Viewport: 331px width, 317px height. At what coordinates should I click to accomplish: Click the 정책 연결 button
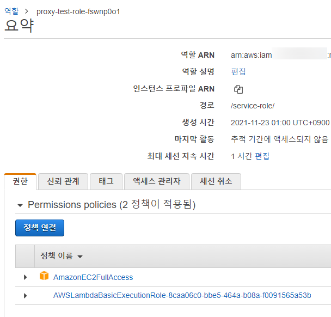click(x=40, y=228)
